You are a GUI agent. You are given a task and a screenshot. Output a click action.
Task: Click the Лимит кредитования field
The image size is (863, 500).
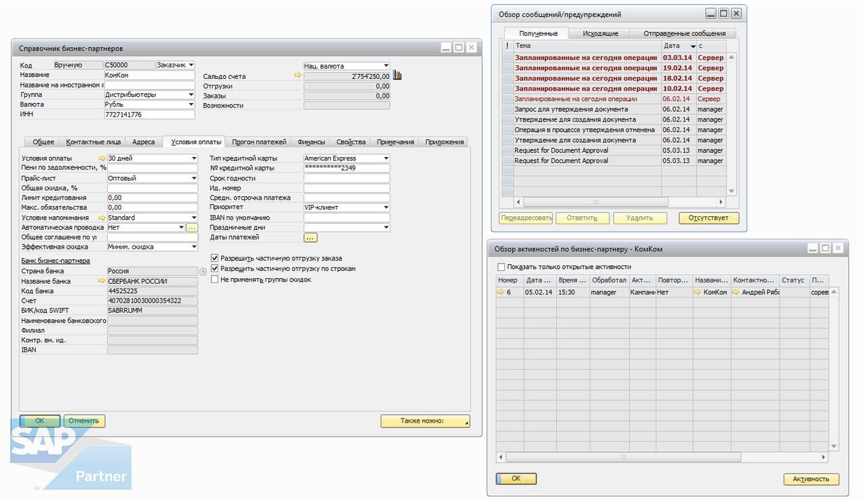coord(152,198)
